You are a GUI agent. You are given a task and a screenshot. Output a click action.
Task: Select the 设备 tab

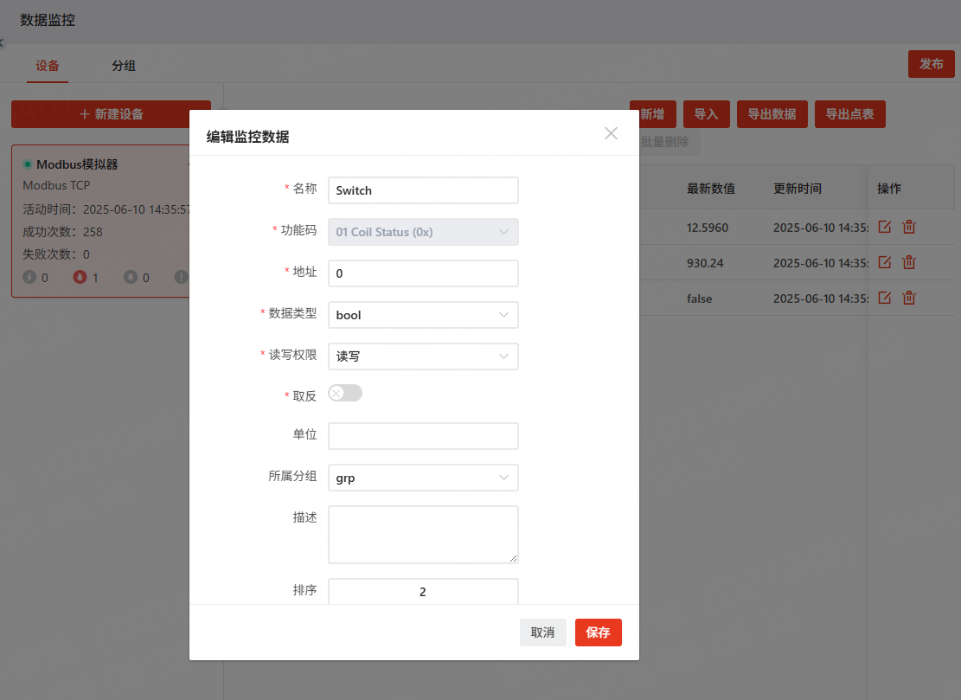click(x=48, y=66)
